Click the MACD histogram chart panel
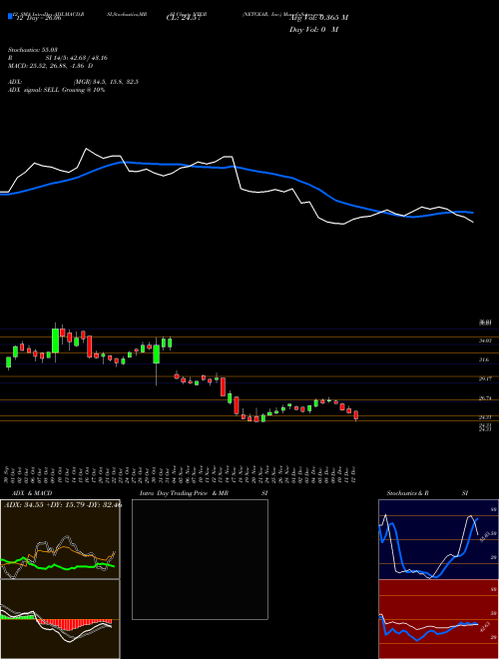Screen dimensions: 499x659 click(60, 619)
